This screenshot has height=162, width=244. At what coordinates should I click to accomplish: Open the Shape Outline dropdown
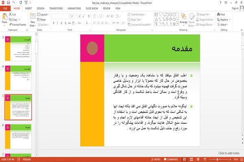coord(205,19)
